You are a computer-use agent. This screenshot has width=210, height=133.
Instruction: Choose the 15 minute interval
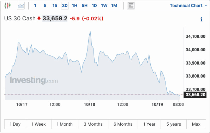tap(55, 6)
